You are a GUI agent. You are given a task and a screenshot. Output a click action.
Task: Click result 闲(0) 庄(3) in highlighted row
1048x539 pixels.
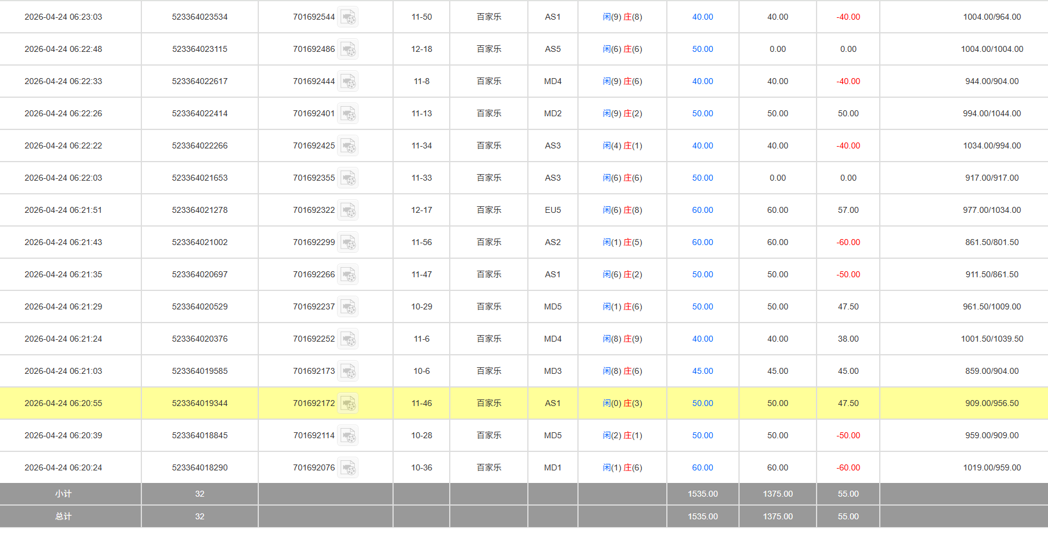[622, 403]
